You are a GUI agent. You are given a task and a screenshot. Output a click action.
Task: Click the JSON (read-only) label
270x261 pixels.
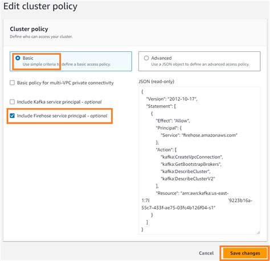[156, 81]
